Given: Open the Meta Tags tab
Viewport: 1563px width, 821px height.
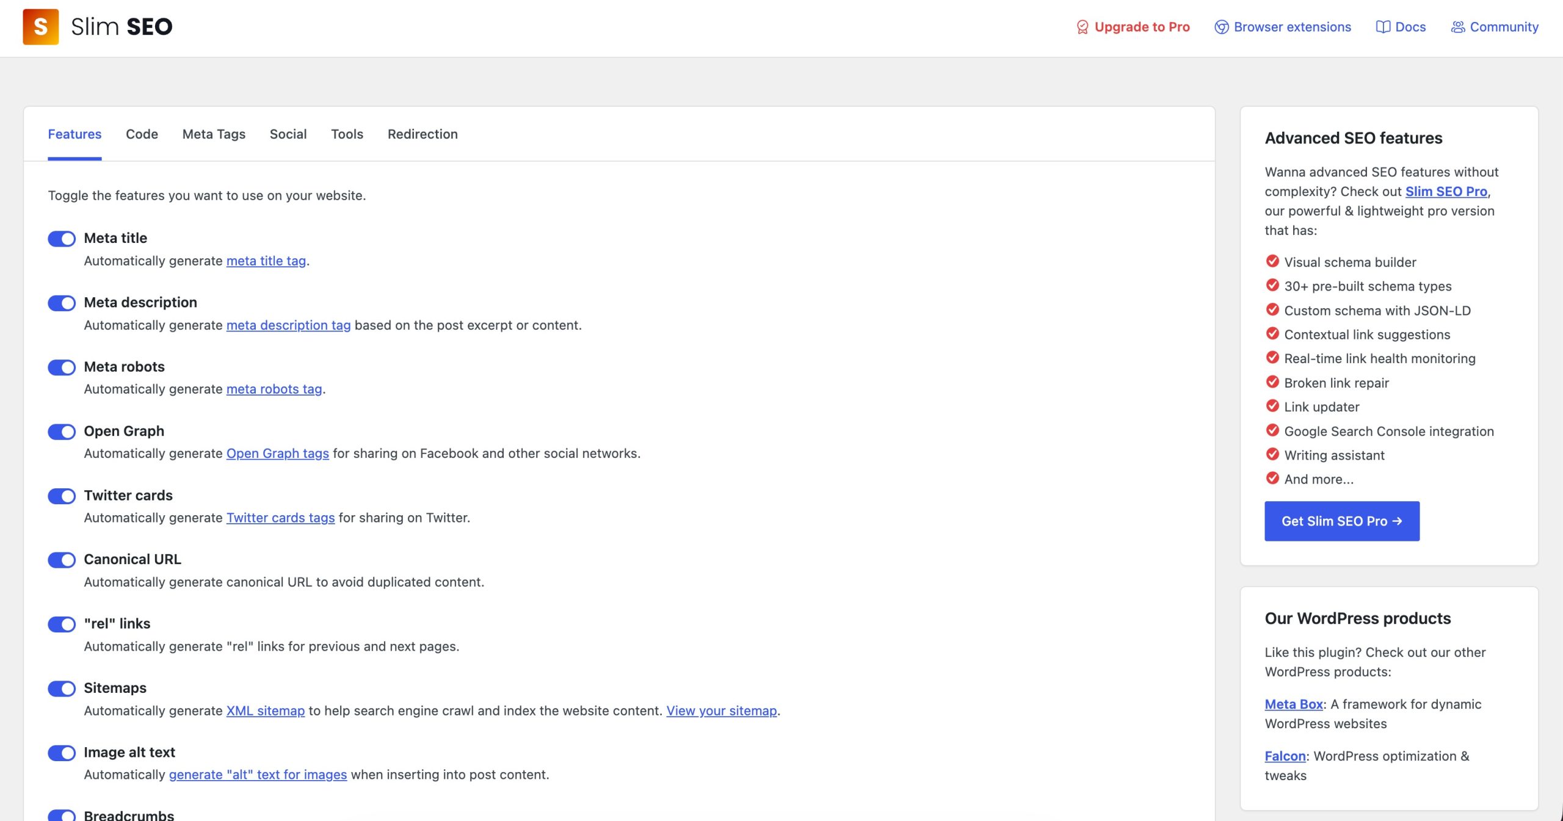Looking at the screenshot, I should click(214, 134).
